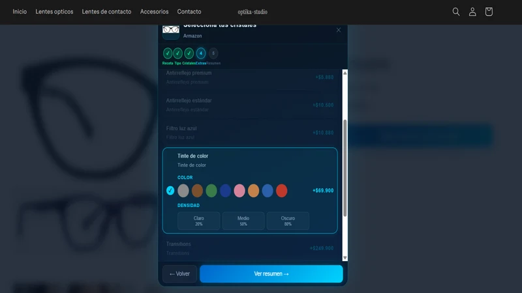The image size is (522, 293).
Task: Select Antirreflejo estándar option
Action: point(250,105)
